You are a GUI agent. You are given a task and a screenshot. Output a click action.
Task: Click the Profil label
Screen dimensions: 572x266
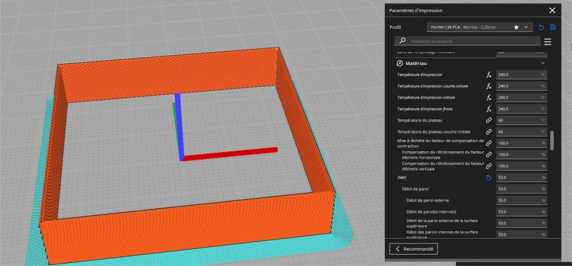click(395, 27)
